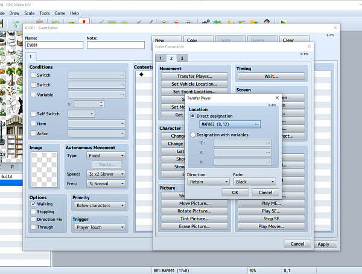Click the Wait... timing command button
This screenshot has height=274, width=362.
click(270, 77)
